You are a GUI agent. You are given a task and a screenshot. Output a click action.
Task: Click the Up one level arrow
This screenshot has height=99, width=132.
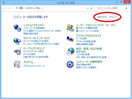pyautogui.click(x=17, y=8)
